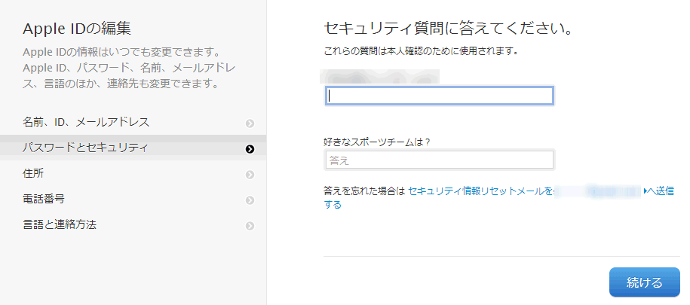
Task: Click the black arrow icon beside パスワードとセキュリティ
Action: tap(250, 148)
